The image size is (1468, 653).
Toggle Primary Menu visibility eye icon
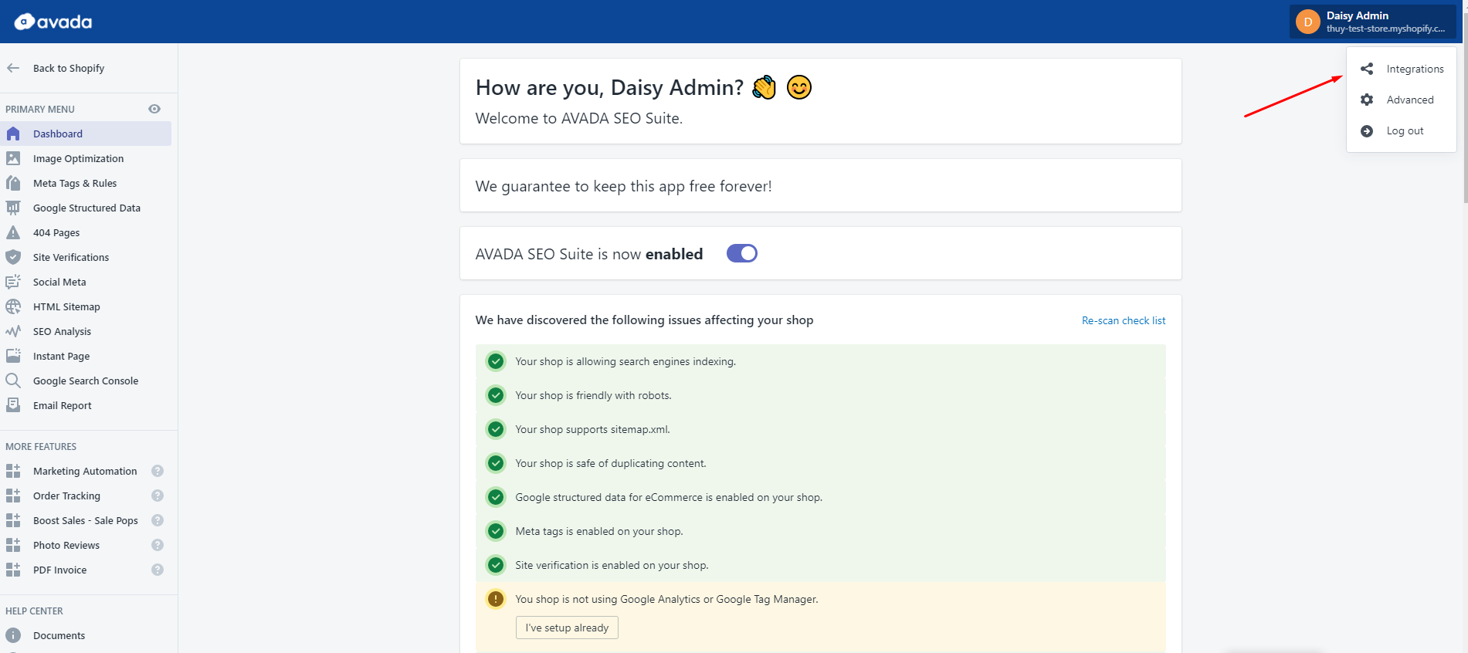(154, 109)
